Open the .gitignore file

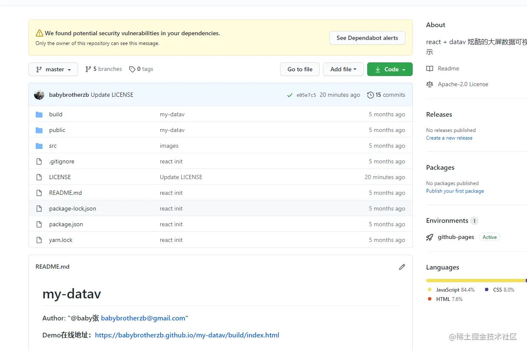click(x=62, y=161)
